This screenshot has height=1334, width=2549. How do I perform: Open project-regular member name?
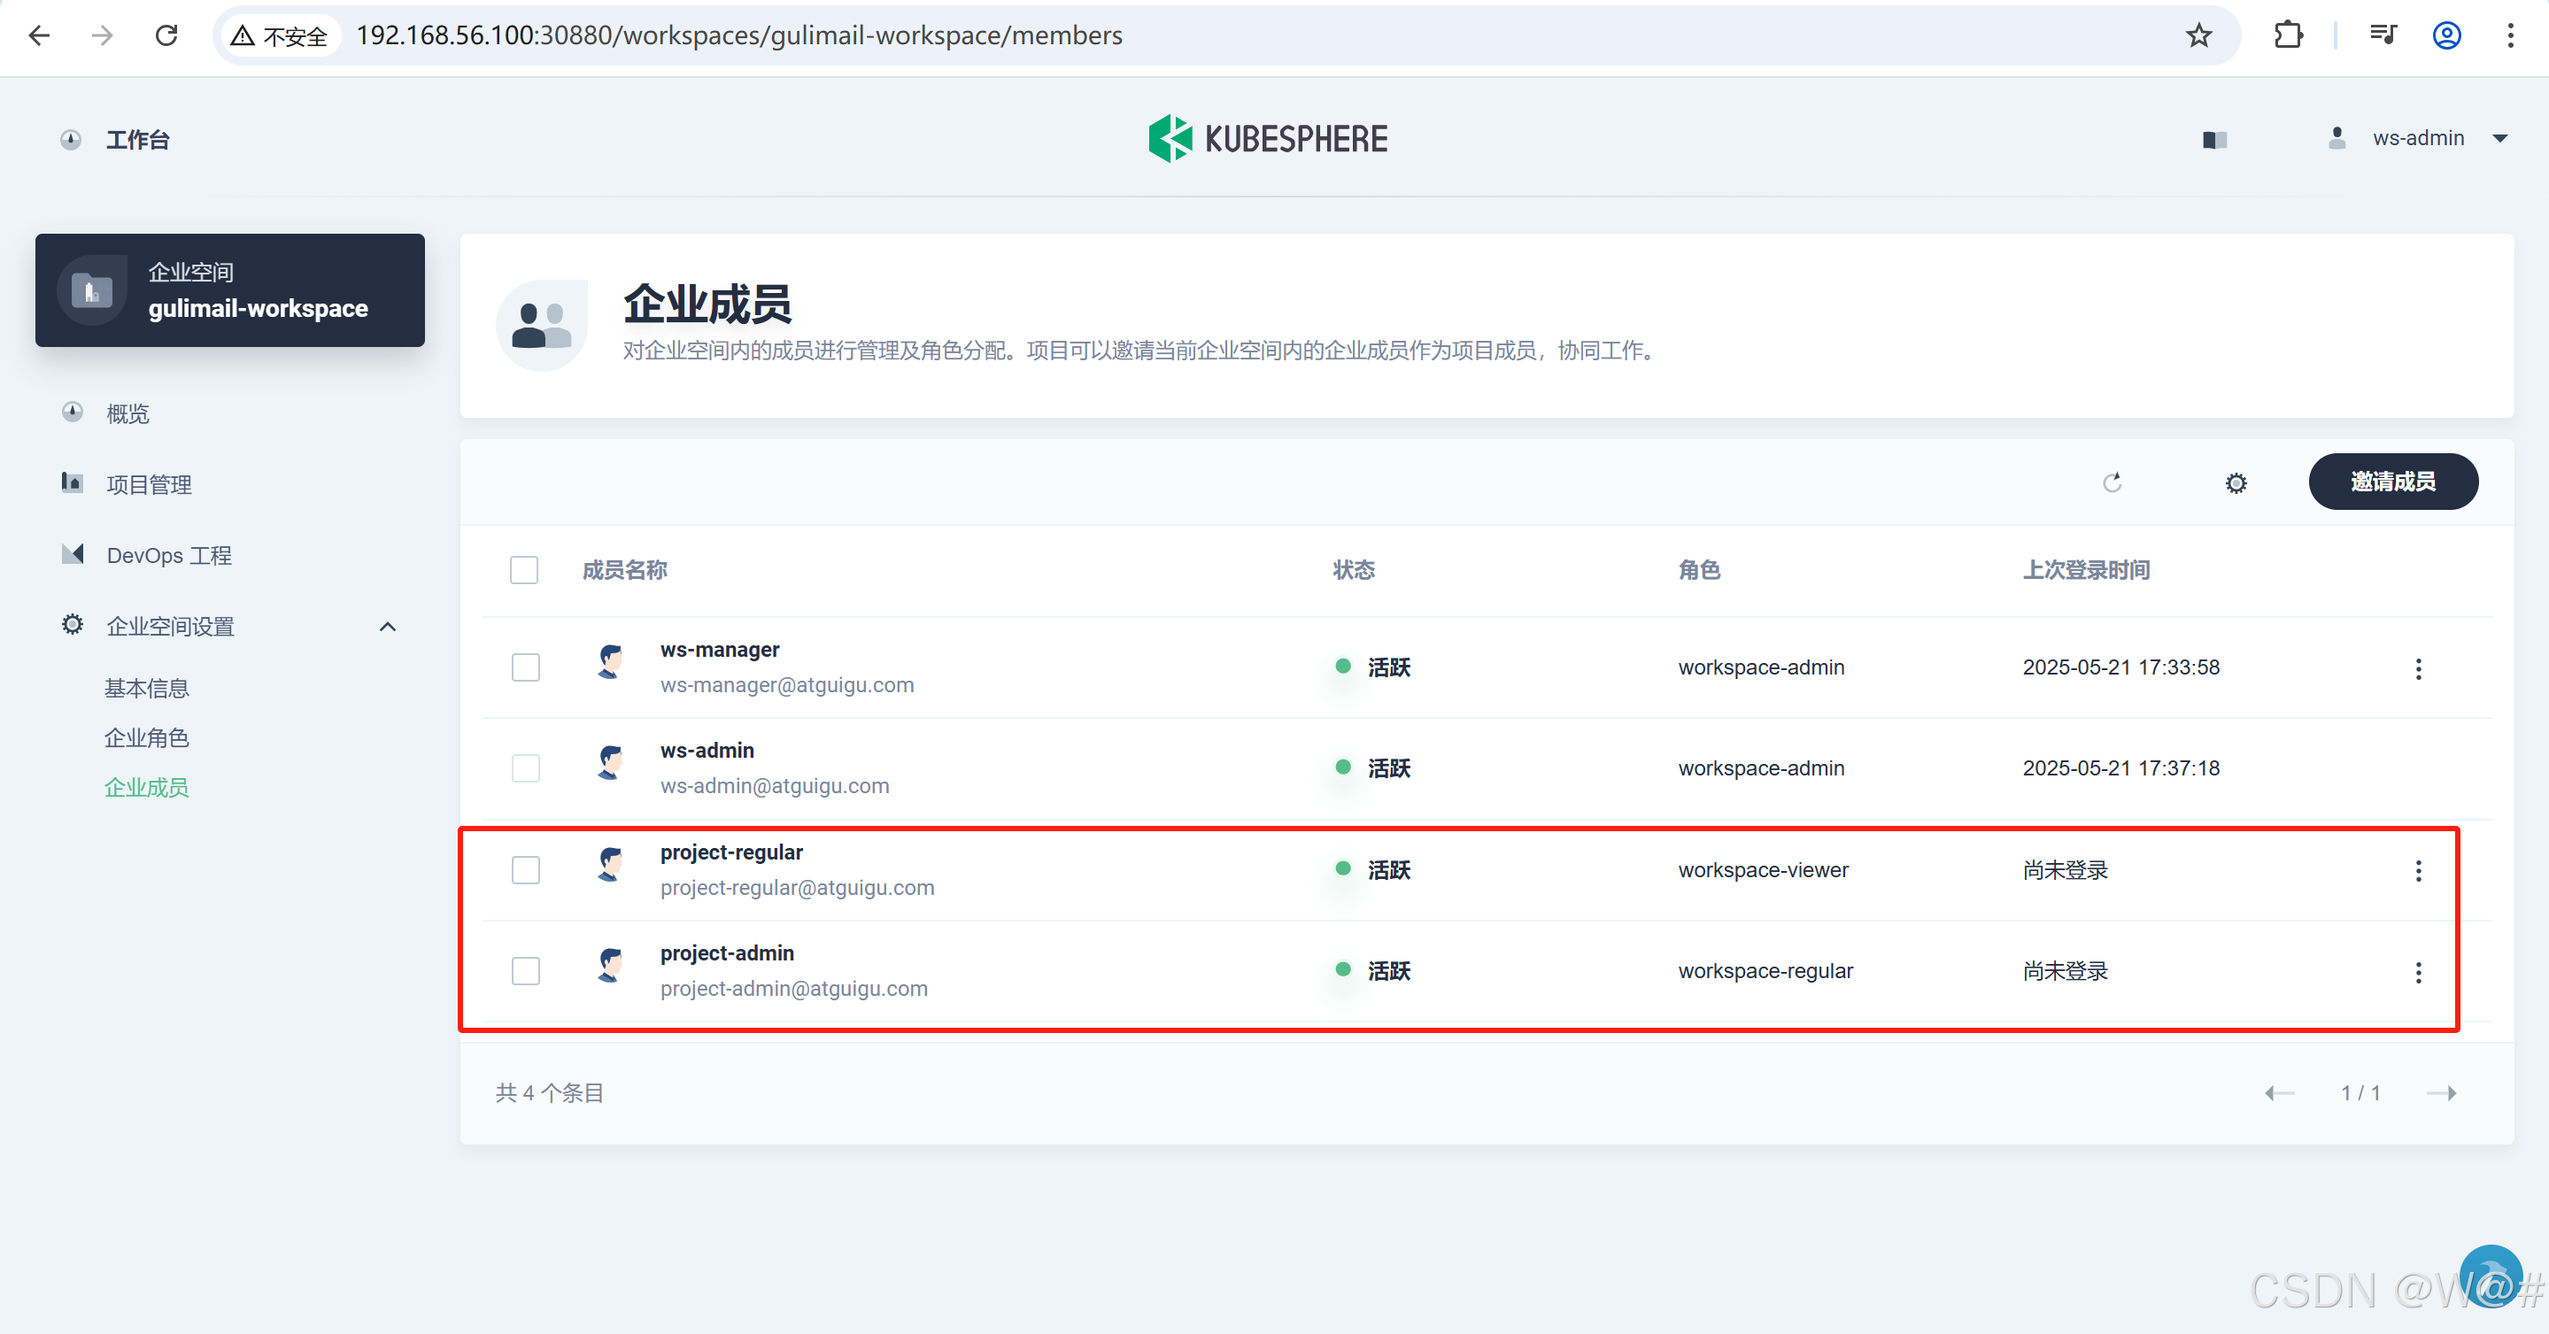[x=731, y=852]
